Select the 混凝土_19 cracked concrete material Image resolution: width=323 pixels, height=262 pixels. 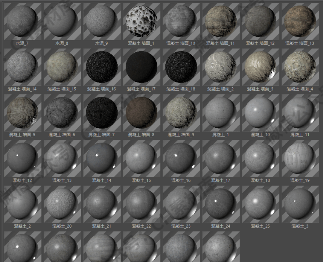click(x=300, y=158)
